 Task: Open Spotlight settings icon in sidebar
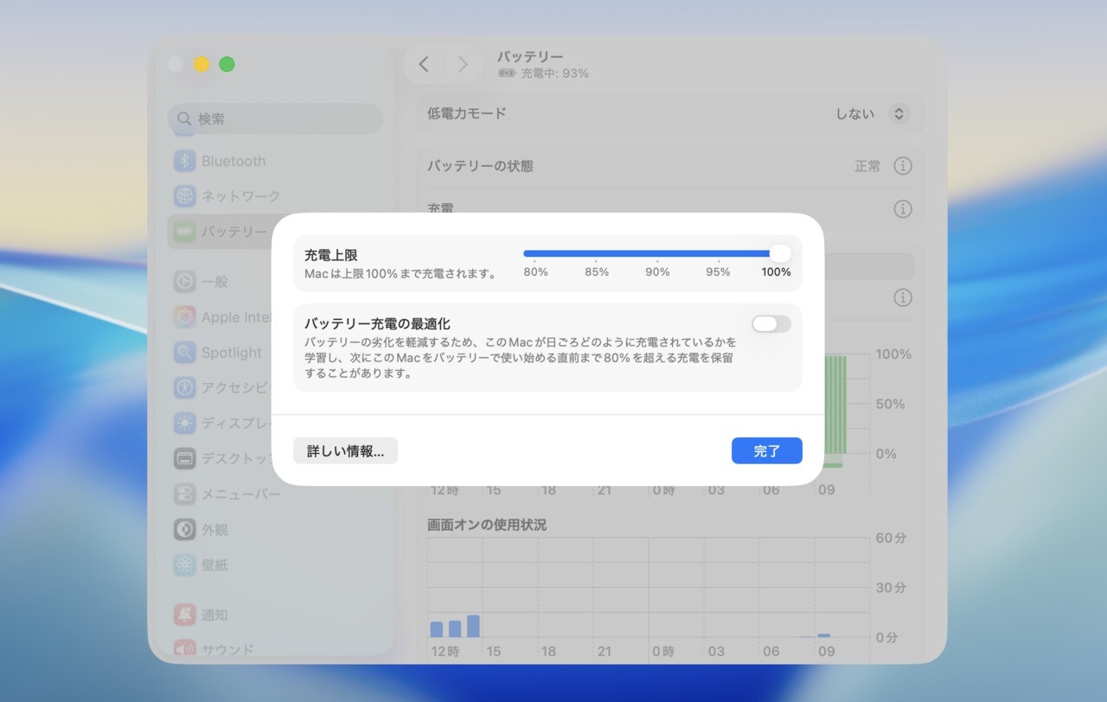tap(184, 353)
